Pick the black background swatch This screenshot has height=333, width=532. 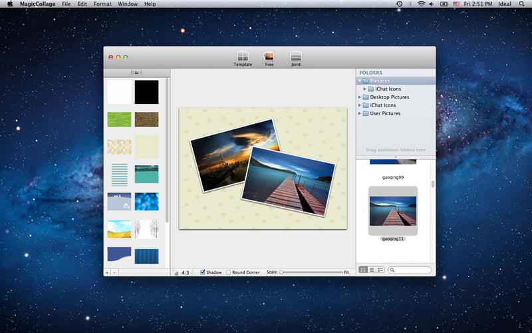(x=146, y=92)
